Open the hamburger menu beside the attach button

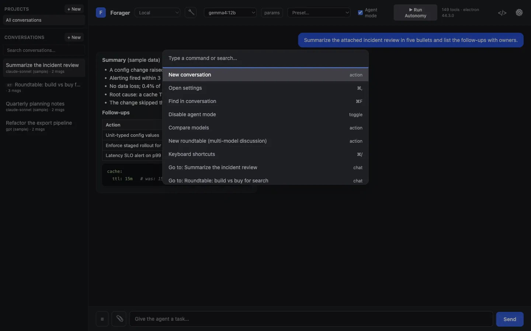click(102, 319)
